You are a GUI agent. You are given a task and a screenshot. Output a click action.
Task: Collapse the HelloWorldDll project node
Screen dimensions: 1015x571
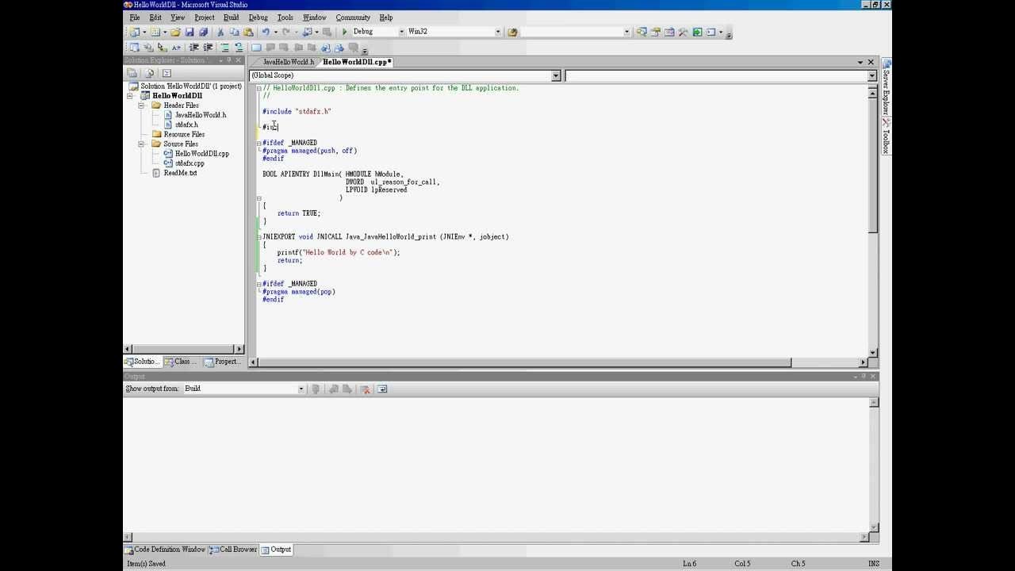[131, 96]
